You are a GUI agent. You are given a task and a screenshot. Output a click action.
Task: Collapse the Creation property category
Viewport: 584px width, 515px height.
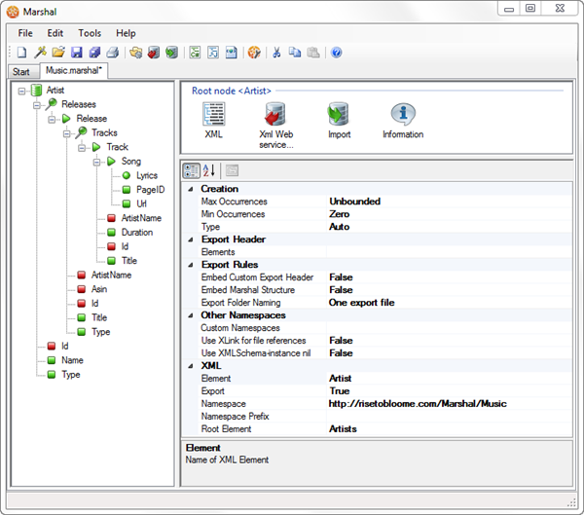[191, 189]
